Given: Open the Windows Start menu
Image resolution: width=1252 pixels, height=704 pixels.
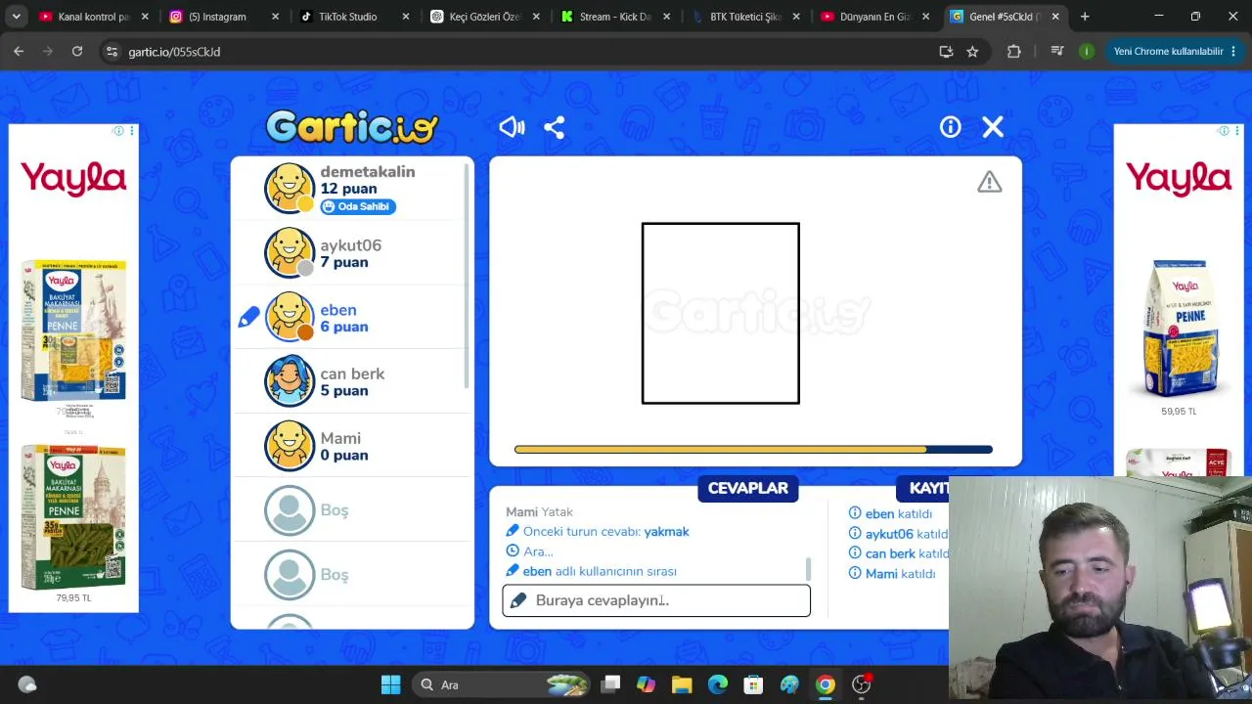Looking at the screenshot, I should click(x=390, y=684).
